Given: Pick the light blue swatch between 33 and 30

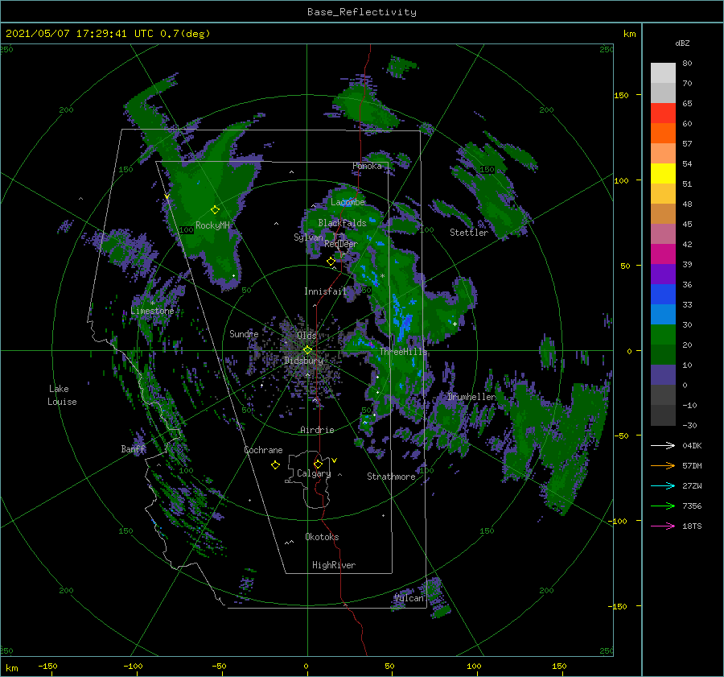Looking at the screenshot, I should tap(663, 315).
